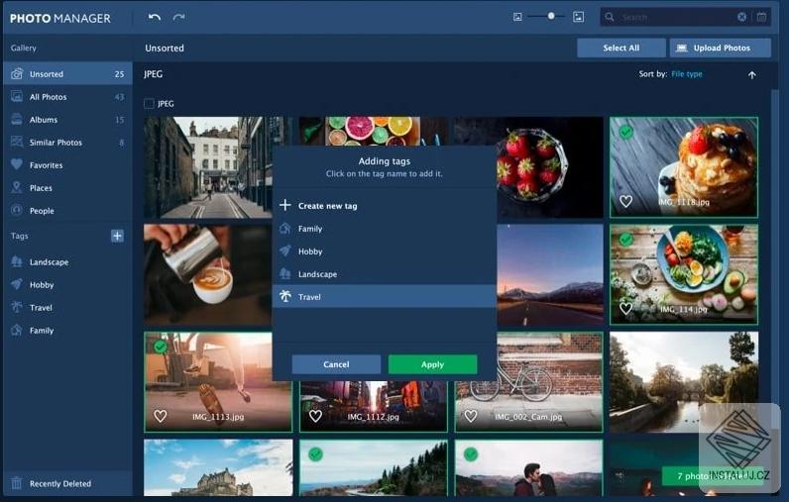Click the small thumbnail size icon
Image resolution: width=789 pixels, height=502 pixels.
click(x=517, y=17)
